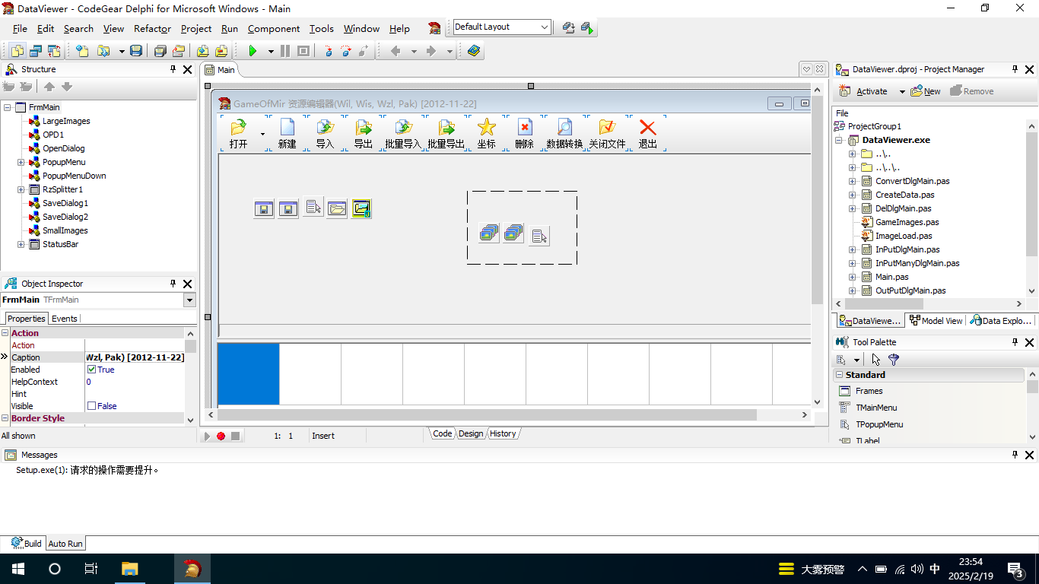Toggle the Enabled property checkbox
This screenshot has height=584, width=1039.
[x=92, y=370]
